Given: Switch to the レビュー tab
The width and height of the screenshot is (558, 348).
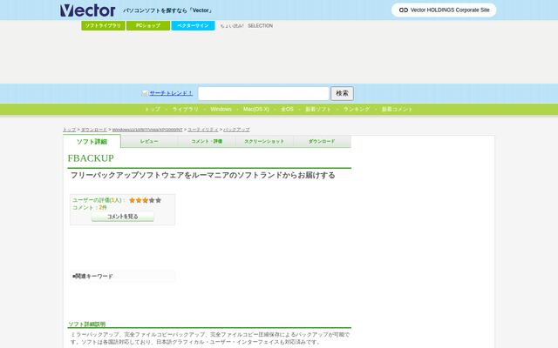Looking at the screenshot, I should click(x=149, y=141).
